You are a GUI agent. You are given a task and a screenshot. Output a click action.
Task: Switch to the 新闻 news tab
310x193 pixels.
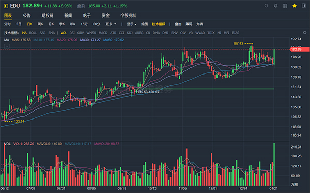(x=68, y=16)
